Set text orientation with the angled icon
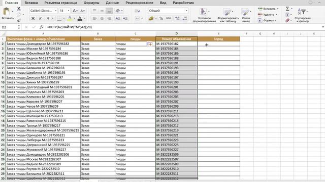Screen dimensions: 325x182 (x=118, y=11)
